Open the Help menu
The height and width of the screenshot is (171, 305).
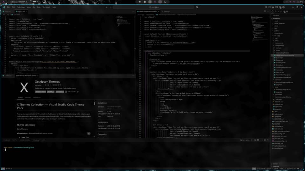(54, 7)
